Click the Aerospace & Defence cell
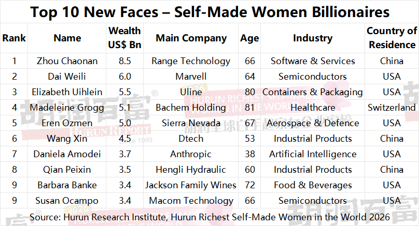Screen dimensions: 419x226 [x=313, y=123]
